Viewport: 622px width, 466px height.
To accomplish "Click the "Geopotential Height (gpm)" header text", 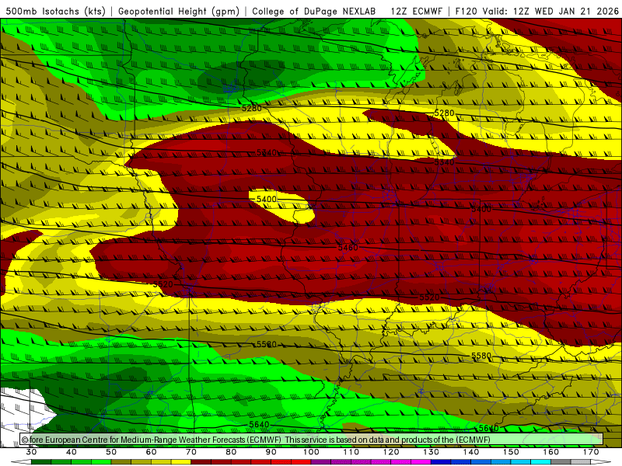I will coord(179,11).
